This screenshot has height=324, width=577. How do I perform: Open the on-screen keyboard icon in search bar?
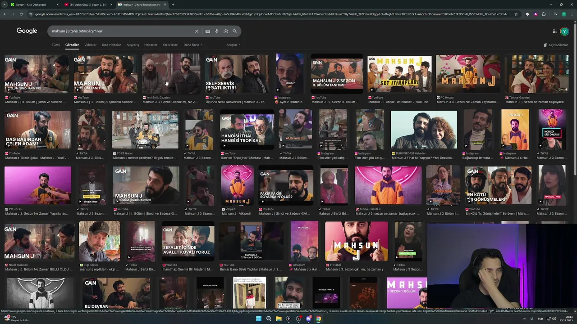point(208,31)
